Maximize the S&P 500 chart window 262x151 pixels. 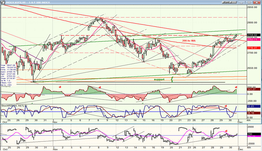click(x=249, y=2)
